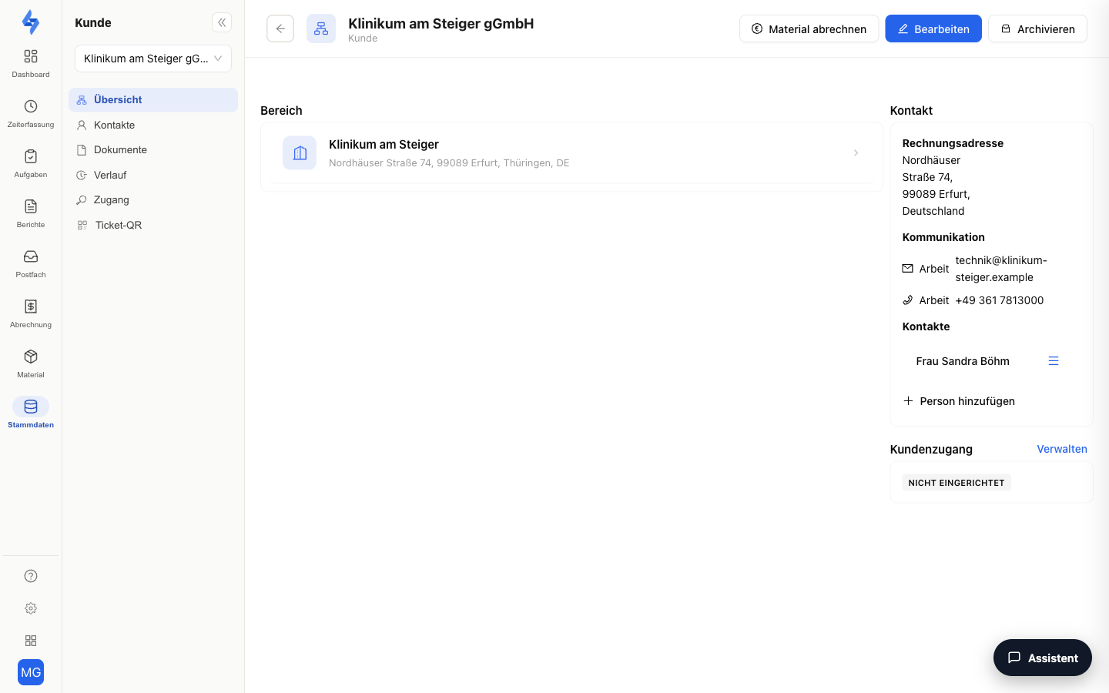Open the Klinikum am Steiger customer dropdown

153,59
